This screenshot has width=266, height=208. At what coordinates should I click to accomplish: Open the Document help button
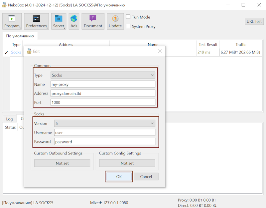(x=93, y=22)
